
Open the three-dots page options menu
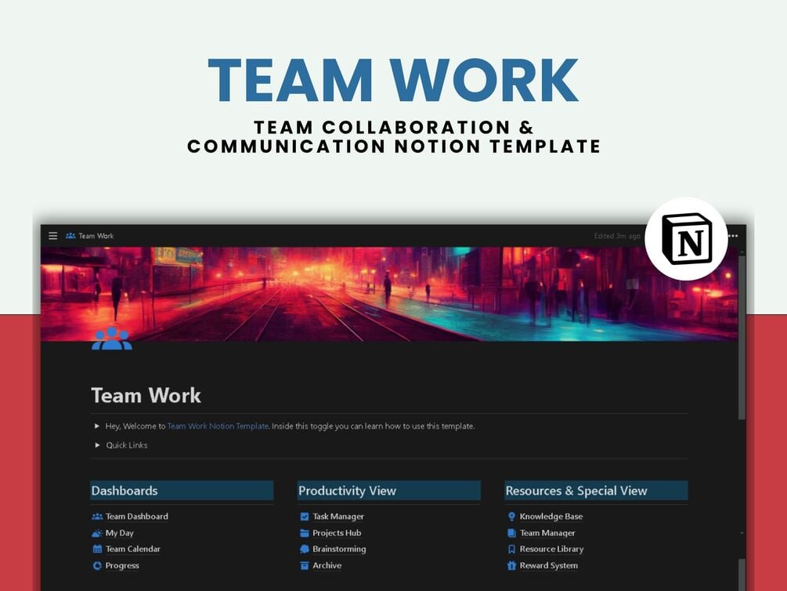pos(733,236)
